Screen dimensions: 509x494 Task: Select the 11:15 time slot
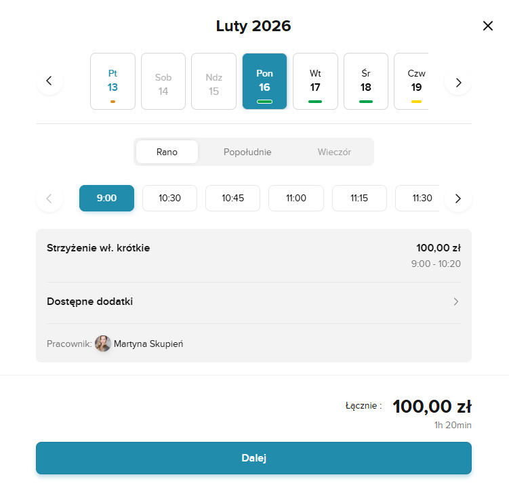(359, 198)
